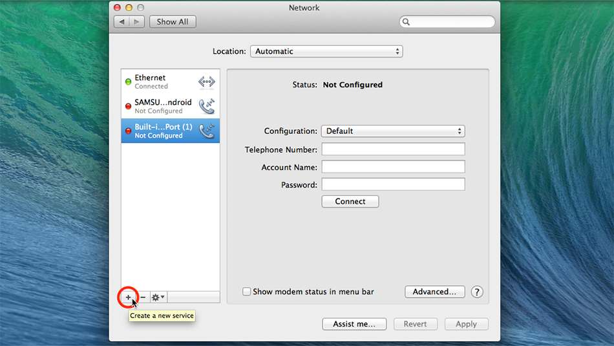Click the help question mark button
Screen dimensions: 614x346
(x=477, y=292)
